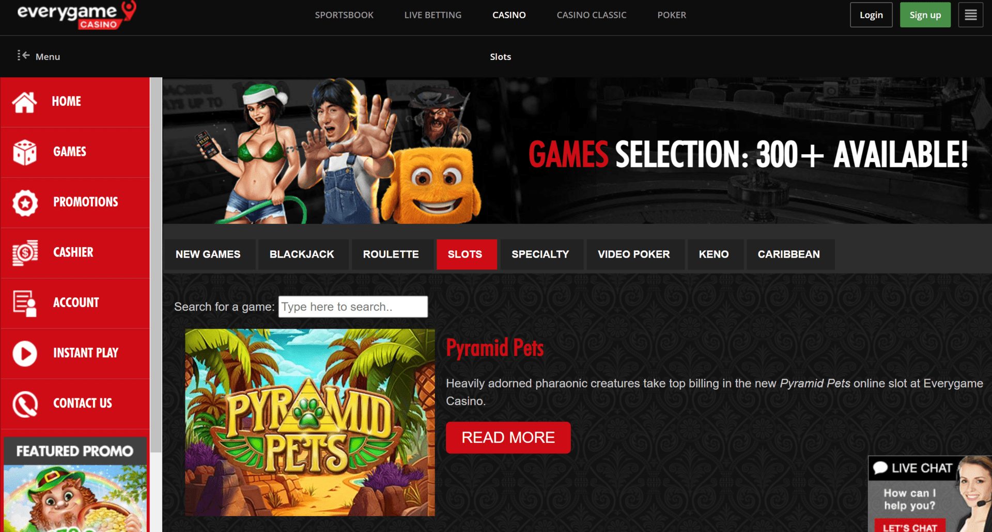Click the Home house icon
The width and height of the screenshot is (992, 532).
point(25,102)
